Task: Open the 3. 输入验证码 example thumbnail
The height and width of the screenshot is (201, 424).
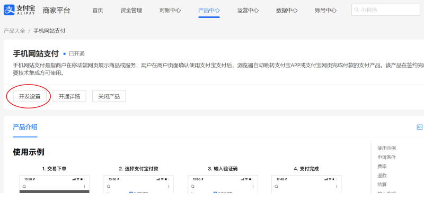Action: coord(223,184)
